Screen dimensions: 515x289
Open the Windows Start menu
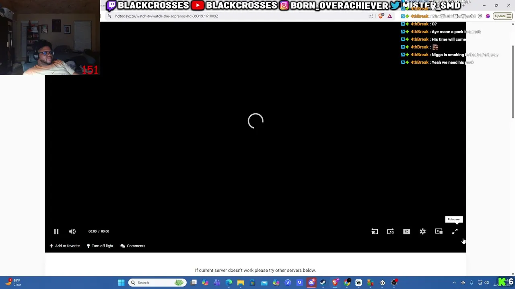click(x=121, y=283)
